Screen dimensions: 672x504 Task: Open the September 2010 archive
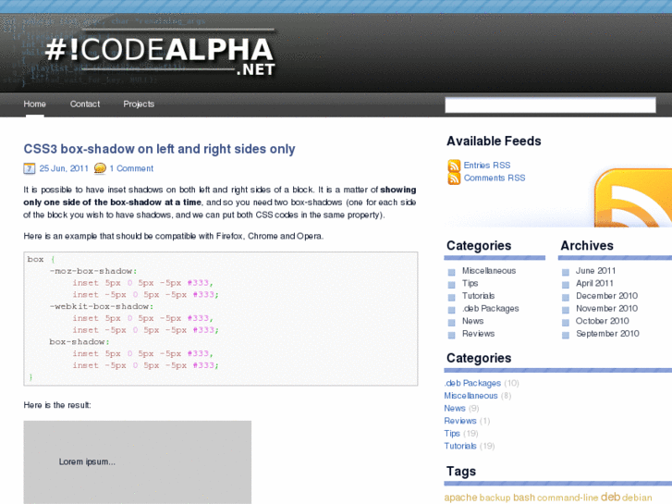(607, 334)
